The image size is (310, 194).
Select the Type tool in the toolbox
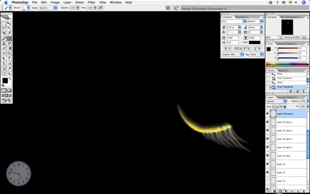pyautogui.click(x=9, y=58)
